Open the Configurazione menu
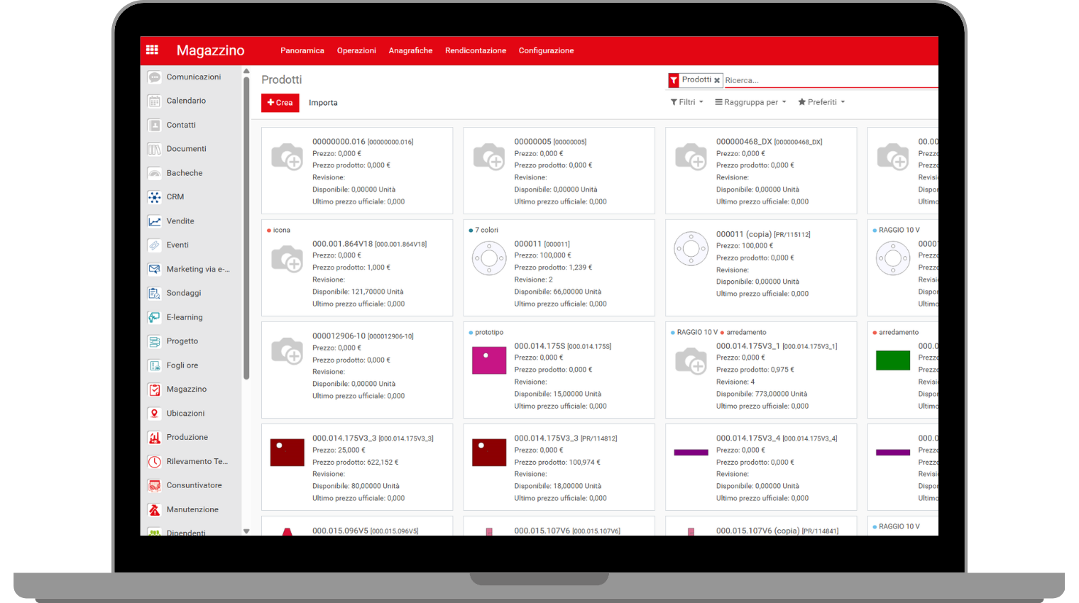The width and height of the screenshot is (1079, 603). click(546, 50)
